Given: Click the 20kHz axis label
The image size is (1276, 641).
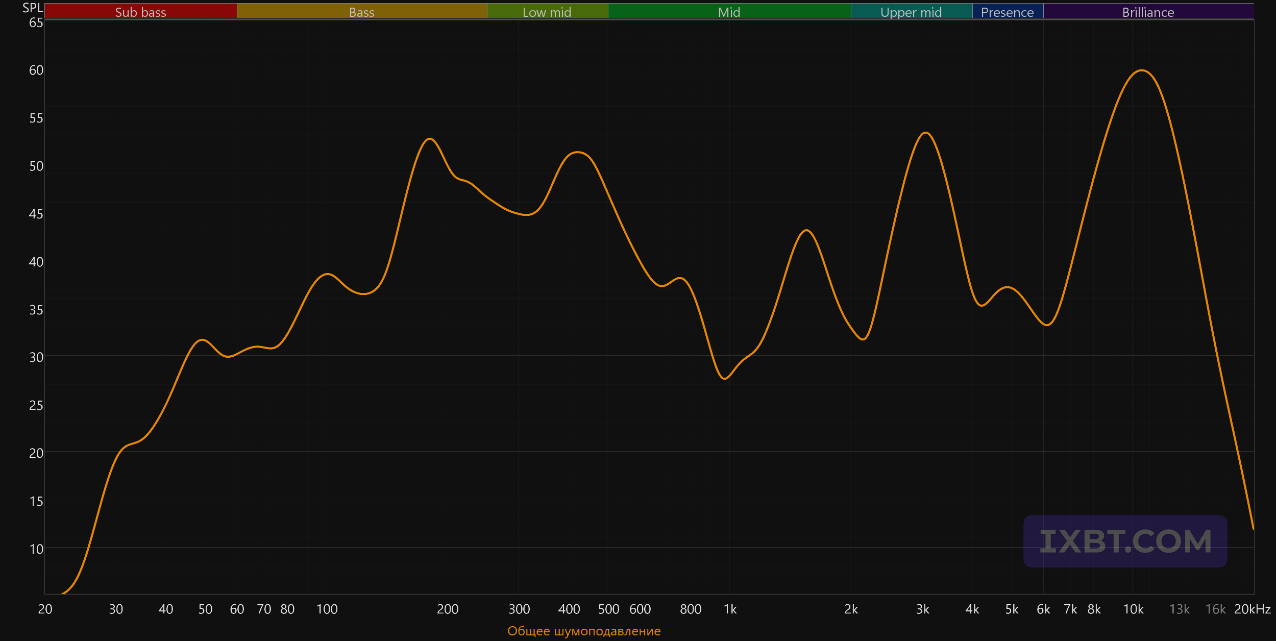Looking at the screenshot, I should tap(1252, 609).
